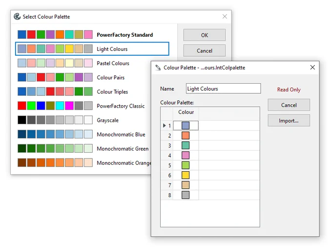Click the pink swatch in colour row 4

(x=186, y=155)
